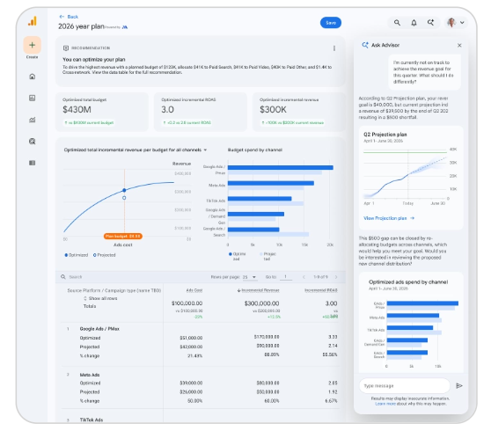The width and height of the screenshot is (491, 431).
Task: Send the advisor message
Action: coord(459,385)
